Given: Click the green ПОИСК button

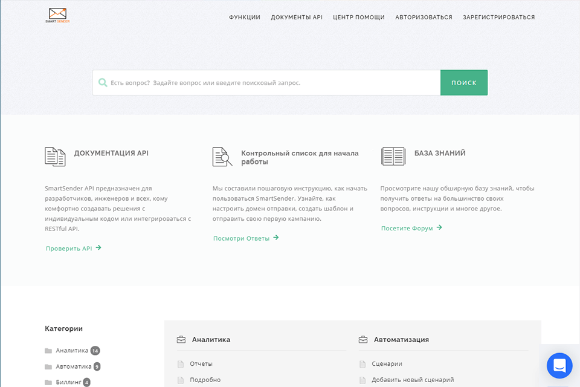Looking at the screenshot, I should [x=464, y=83].
